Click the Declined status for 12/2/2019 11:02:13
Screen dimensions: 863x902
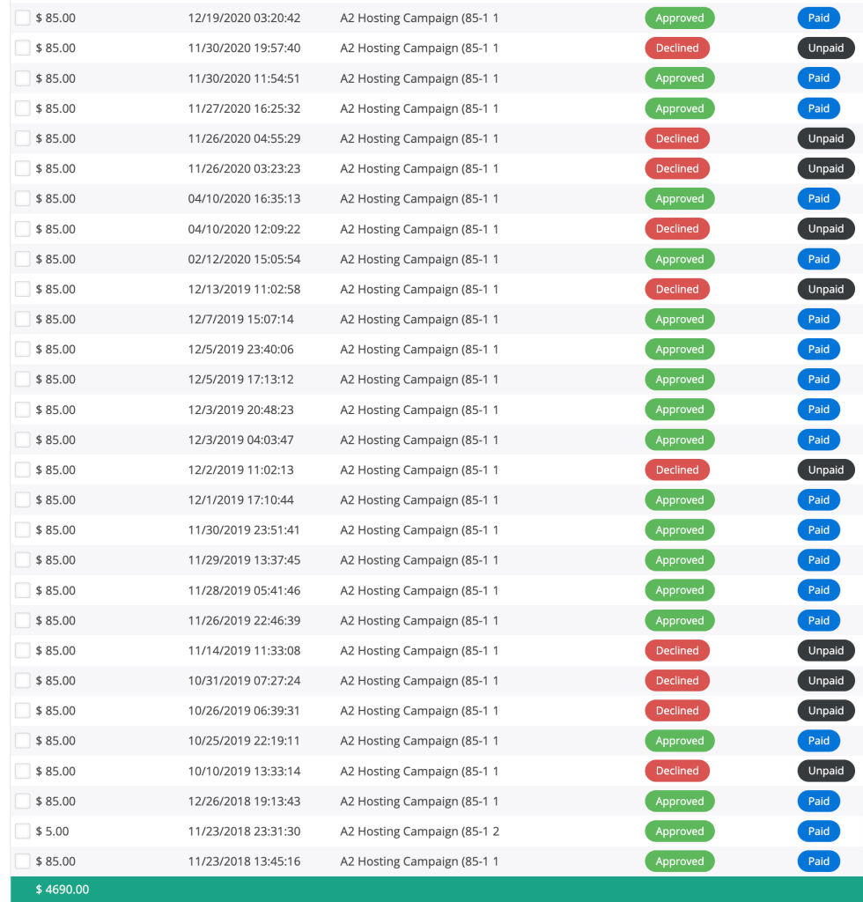pyautogui.click(x=676, y=469)
